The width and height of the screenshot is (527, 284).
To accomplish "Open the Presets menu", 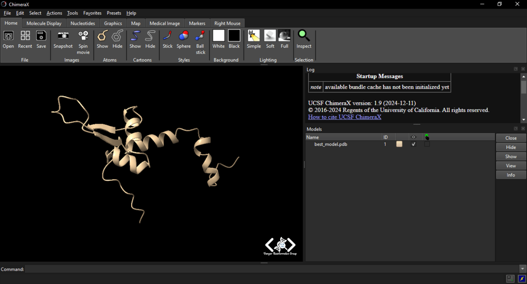I will (114, 13).
